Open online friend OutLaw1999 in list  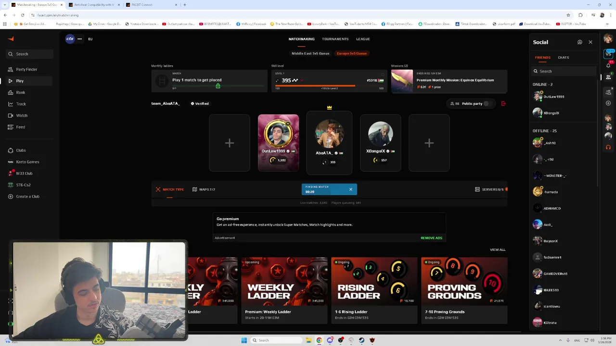coord(563,97)
